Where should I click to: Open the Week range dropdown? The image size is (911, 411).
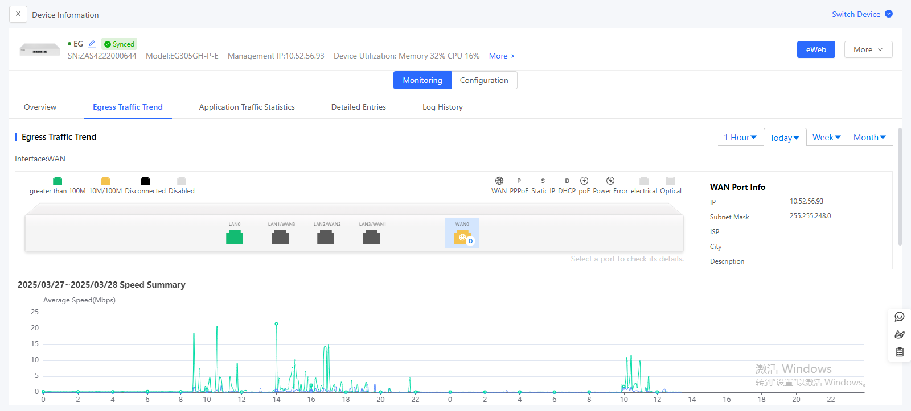826,138
